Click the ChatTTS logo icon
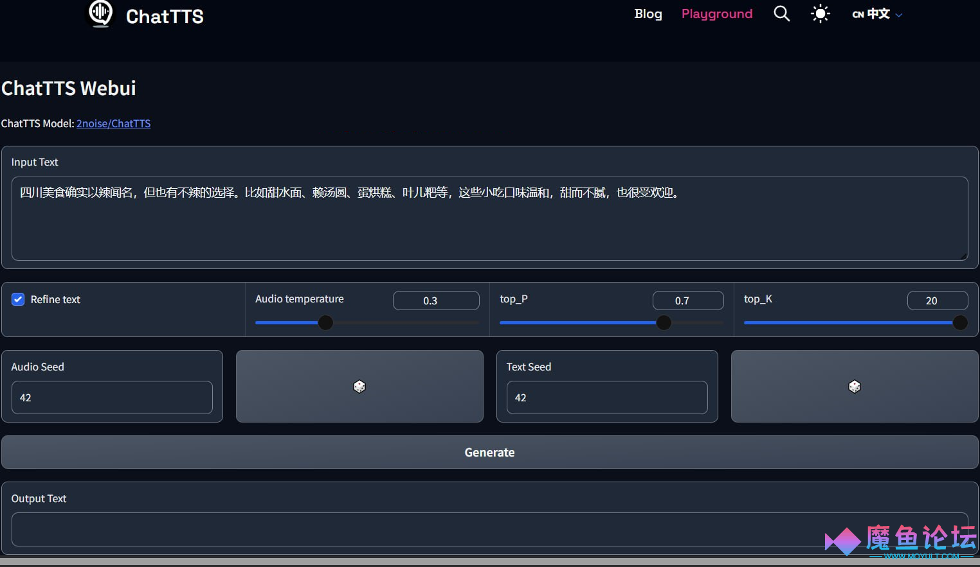The width and height of the screenshot is (980, 567). tap(100, 13)
